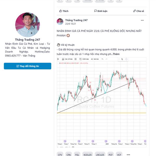Open small author avatar on post
This screenshot has height=156, width=156.
coord(60,22)
